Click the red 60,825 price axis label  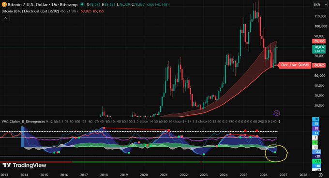pyautogui.click(x=319, y=65)
